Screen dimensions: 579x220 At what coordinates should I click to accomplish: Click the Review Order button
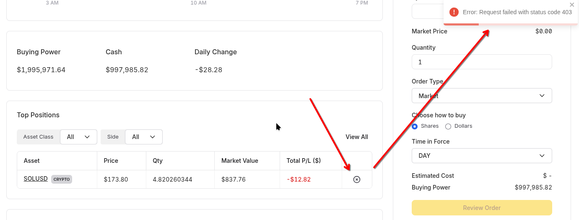[x=482, y=208]
